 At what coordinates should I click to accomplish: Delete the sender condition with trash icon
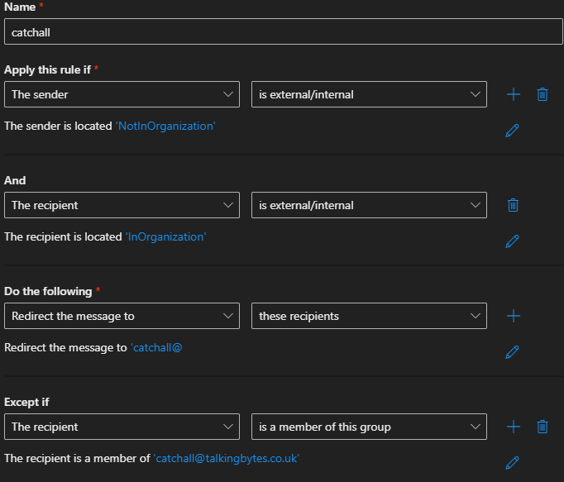coord(542,94)
